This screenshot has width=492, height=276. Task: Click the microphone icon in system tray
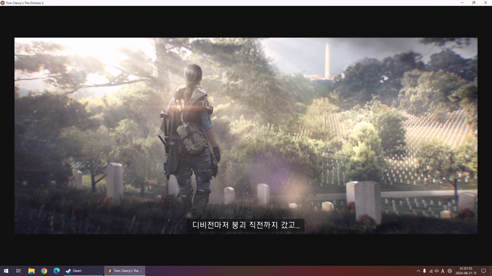(425, 271)
